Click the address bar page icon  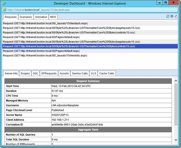click(x=5, y=10)
